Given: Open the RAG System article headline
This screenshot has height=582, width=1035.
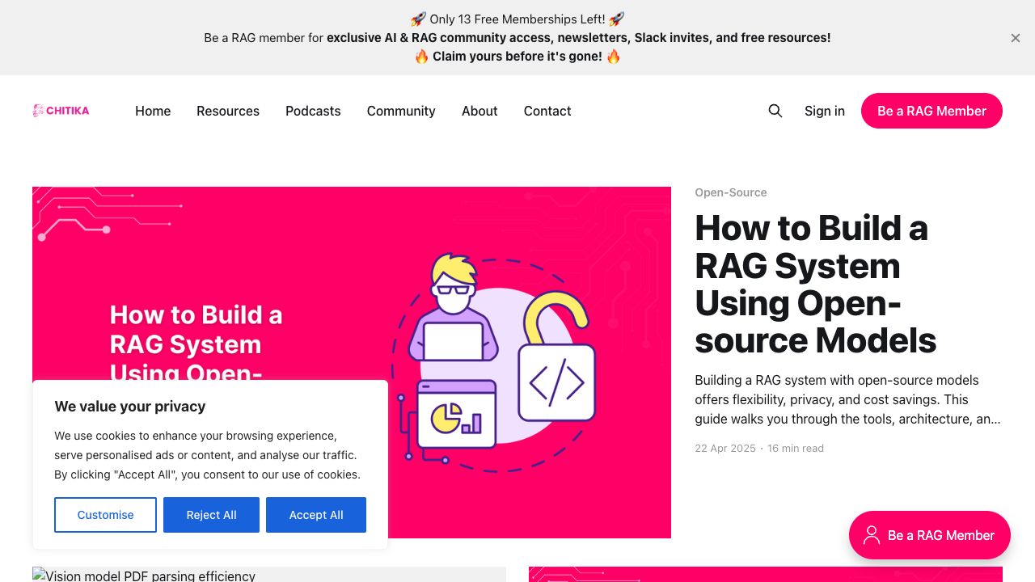Looking at the screenshot, I should pyautogui.click(x=815, y=284).
